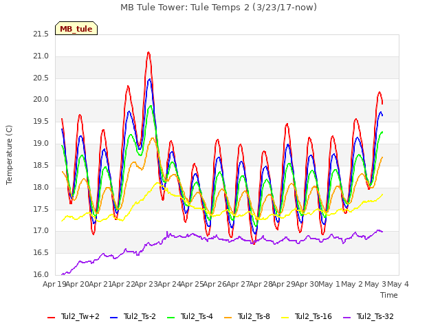Select the Tul2_Tw+2 legend label
This screenshot has width=440, height=330.
(80, 316)
